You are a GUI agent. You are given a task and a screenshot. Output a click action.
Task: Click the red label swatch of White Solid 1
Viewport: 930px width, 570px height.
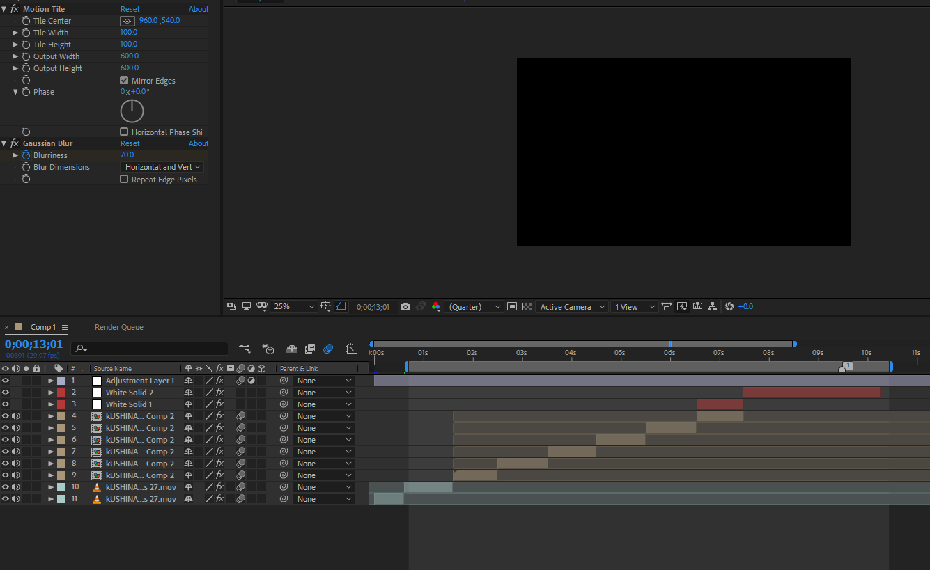click(x=61, y=404)
